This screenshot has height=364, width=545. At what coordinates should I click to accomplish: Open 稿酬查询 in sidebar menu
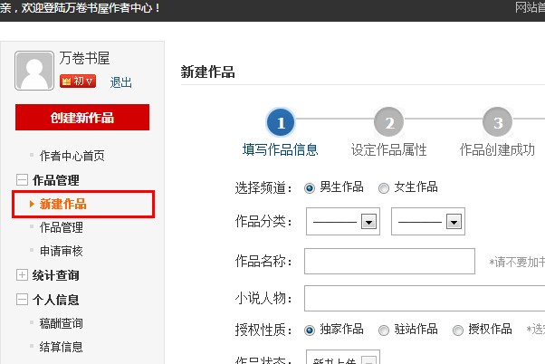click(x=62, y=323)
